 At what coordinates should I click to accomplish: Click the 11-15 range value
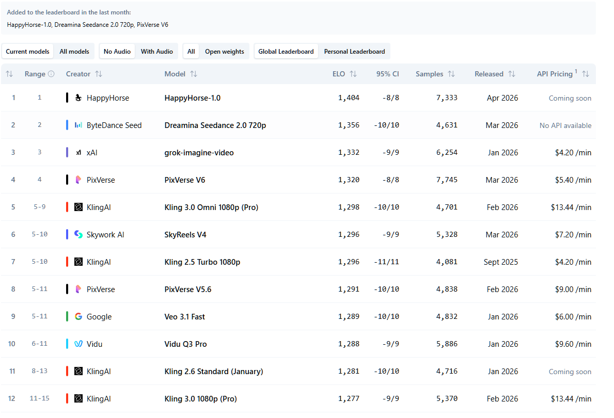tap(40, 398)
